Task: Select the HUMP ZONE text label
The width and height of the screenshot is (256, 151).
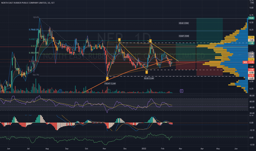Action: [x=184, y=36]
